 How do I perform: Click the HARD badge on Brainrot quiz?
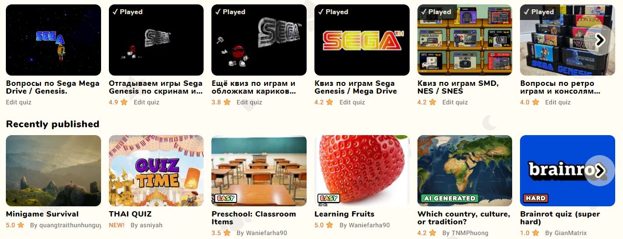536,199
